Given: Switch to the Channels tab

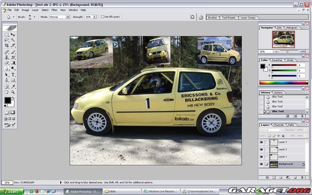Looking at the screenshot, I should 278,125.
